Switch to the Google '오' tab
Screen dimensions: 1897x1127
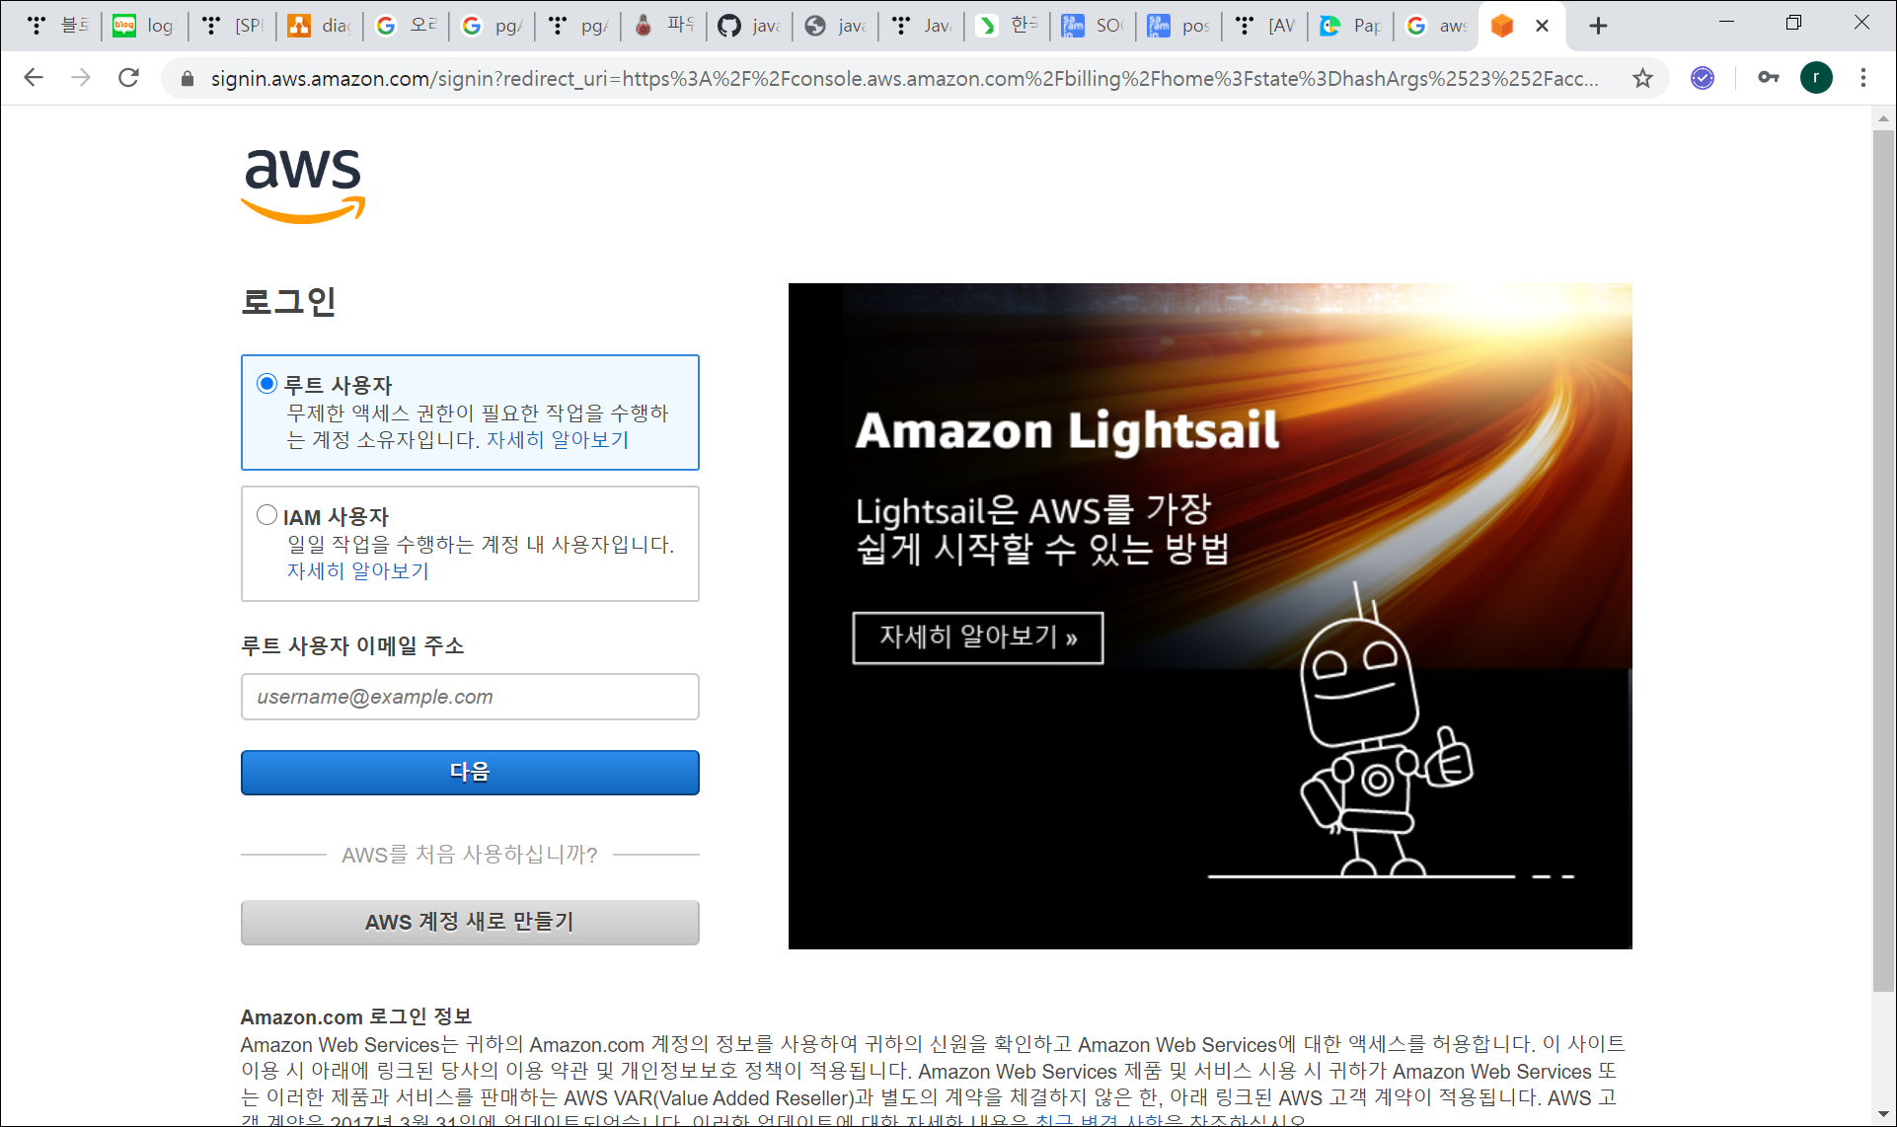tap(405, 27)
